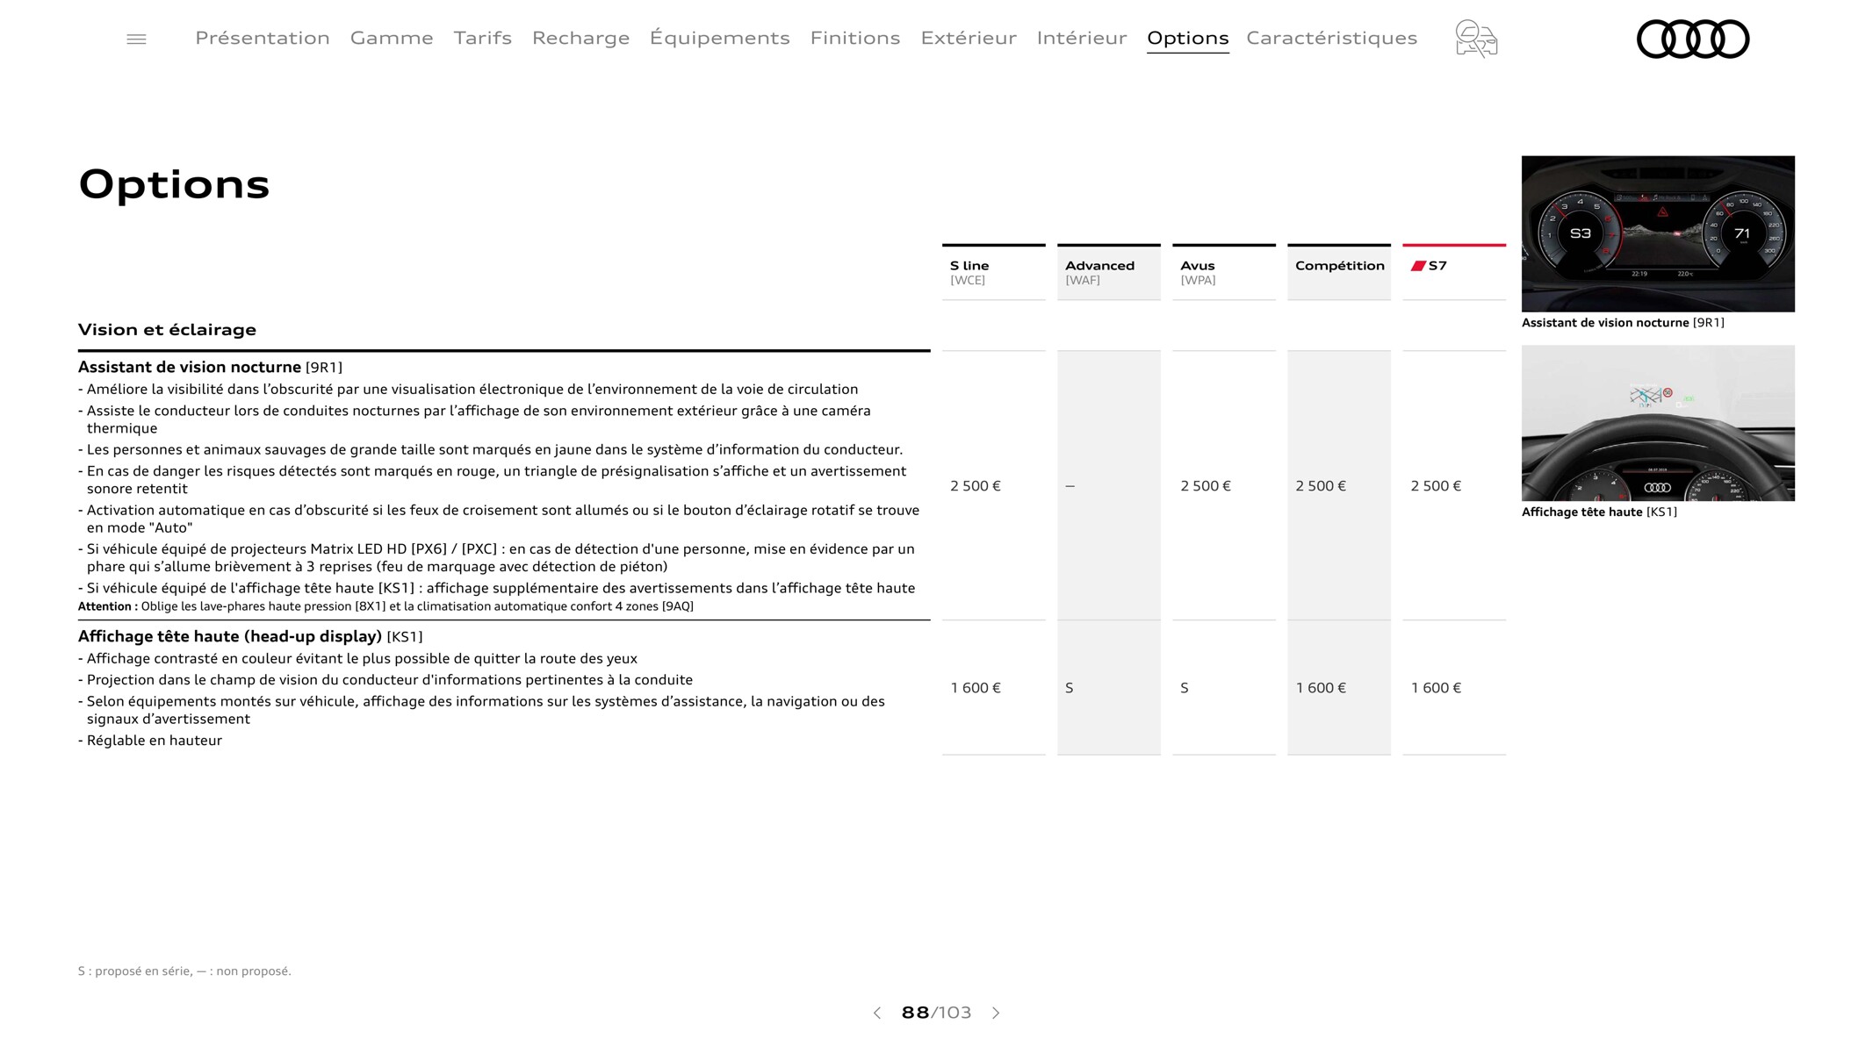Click Avus 2 500 € price
Screen dimensions: 1873x1053
tap(1206, 486)
